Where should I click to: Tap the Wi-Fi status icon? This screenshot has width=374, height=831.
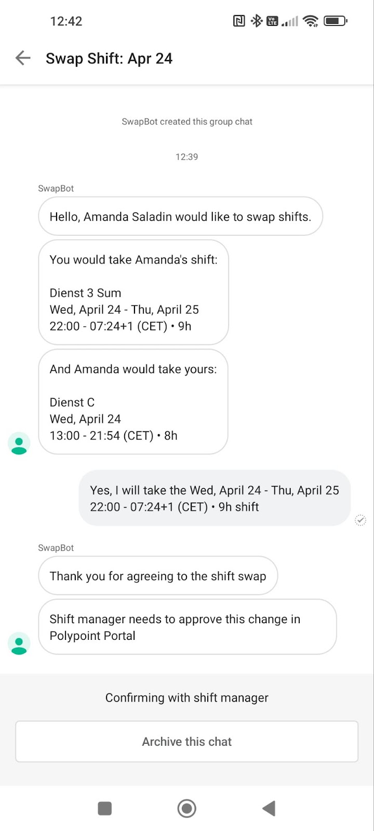click(x=311, y=21)
